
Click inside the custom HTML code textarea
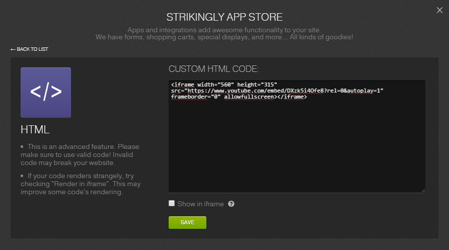click(x=296, y=136)
